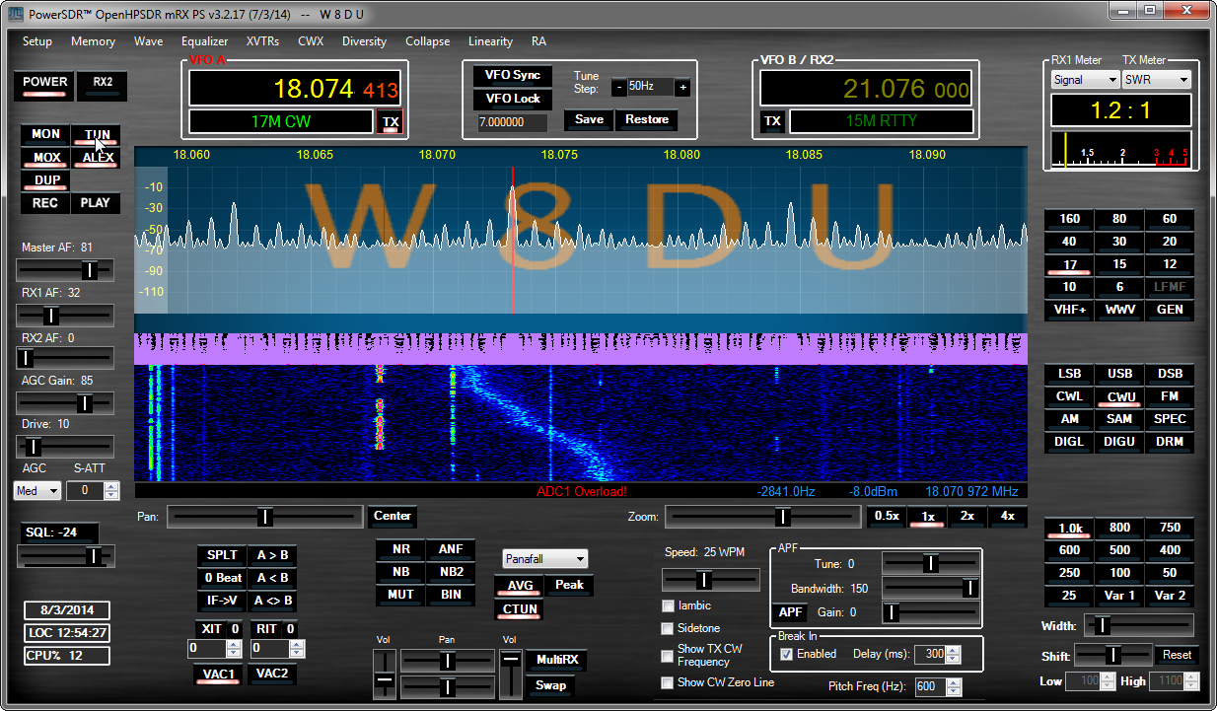Toggle the POWER button

tap(45, 85)
